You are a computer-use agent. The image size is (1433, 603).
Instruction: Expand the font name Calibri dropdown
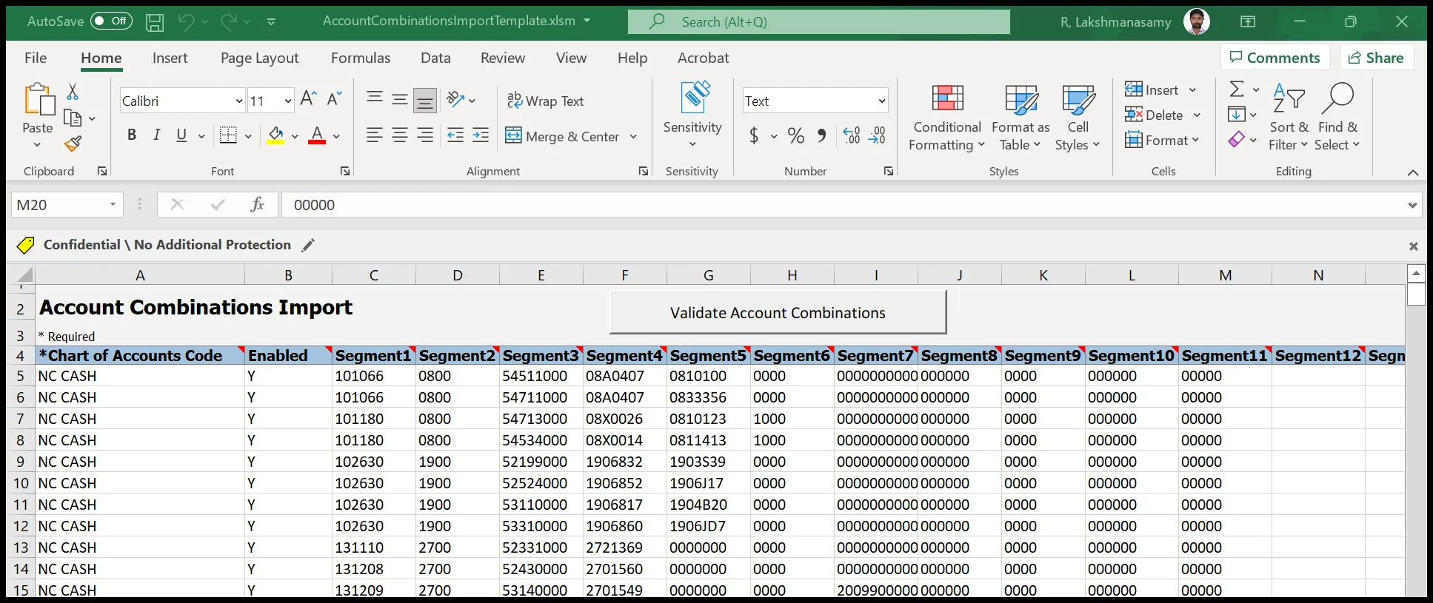pos(238,101)
